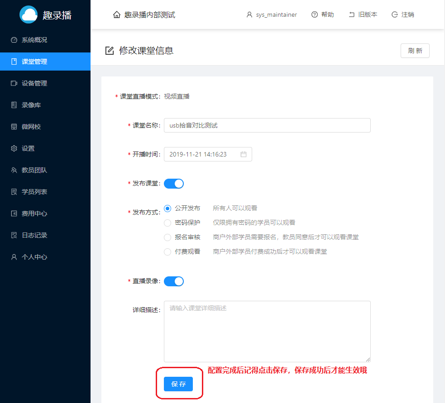Click the 修改课堂信息 page title
The height and width of the screenshot is (403, 445).
click(146, 51)
